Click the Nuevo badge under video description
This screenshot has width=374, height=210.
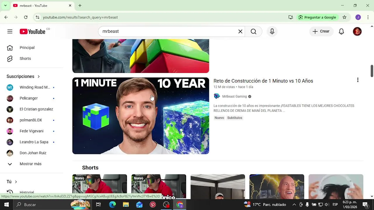[219, 118]
